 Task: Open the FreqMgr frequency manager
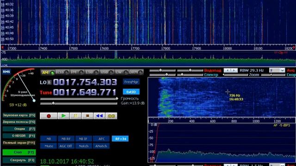click(131, 82)
